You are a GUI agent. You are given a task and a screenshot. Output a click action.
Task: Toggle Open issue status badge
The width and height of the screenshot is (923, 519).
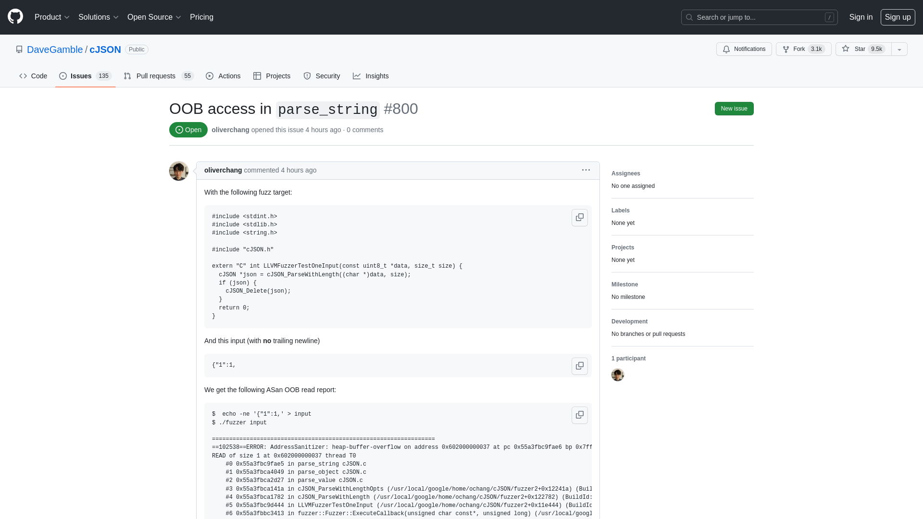tap(187, 130)
